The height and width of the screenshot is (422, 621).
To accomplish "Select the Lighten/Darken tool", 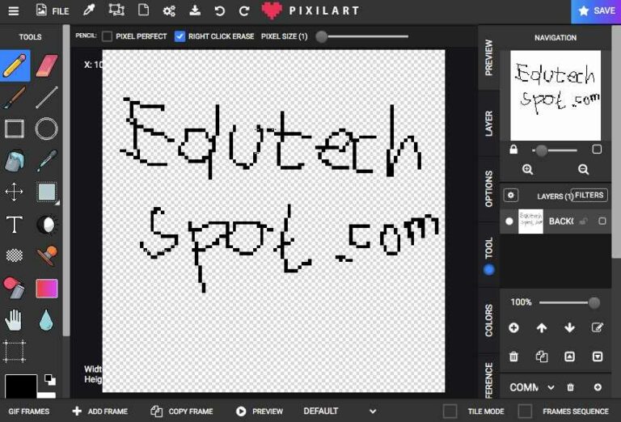I will [47, 225].
